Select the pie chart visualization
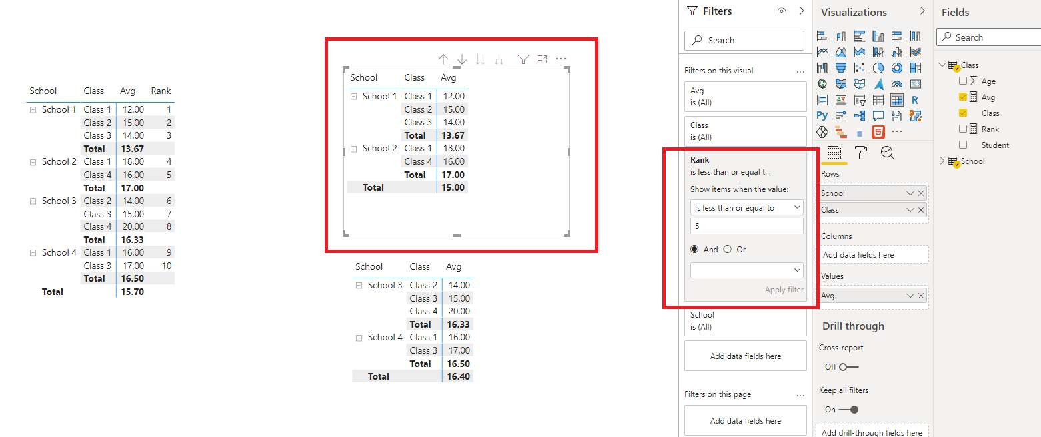Image resolution: width=1041 pixels, height=437 pixels. [x=878, y=68]
